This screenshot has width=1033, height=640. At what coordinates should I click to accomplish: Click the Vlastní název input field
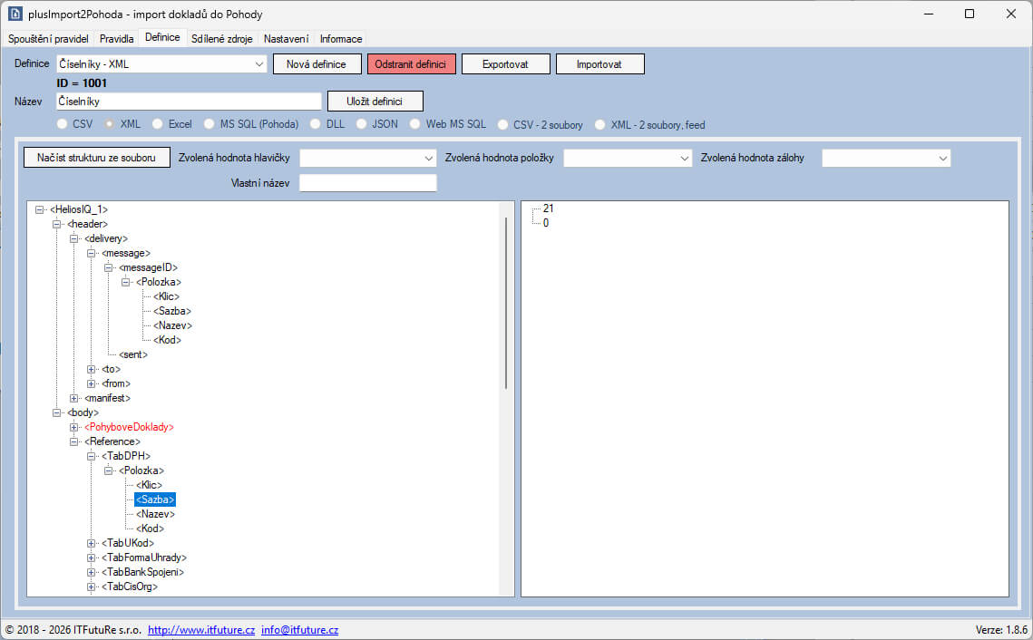click(367, 183)
